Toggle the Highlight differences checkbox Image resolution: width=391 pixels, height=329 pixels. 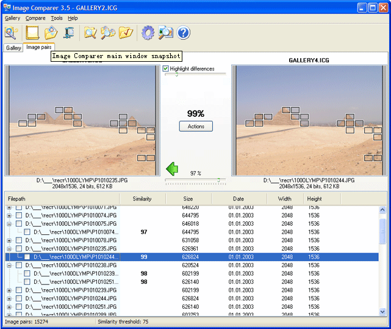point(166,68)
